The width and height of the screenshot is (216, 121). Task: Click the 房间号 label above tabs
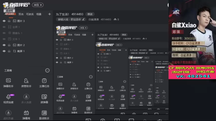click(9, 11)
